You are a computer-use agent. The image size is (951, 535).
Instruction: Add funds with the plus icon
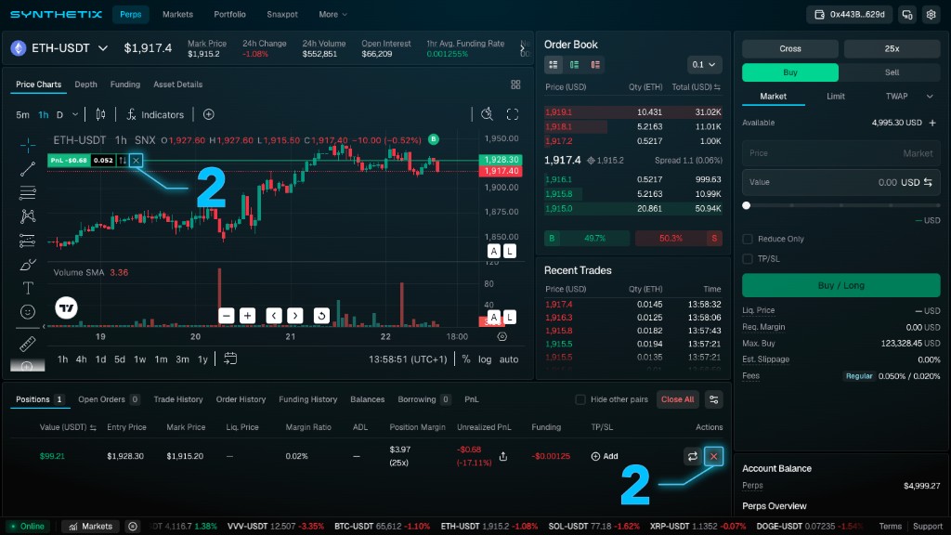[x=932, y=123]
